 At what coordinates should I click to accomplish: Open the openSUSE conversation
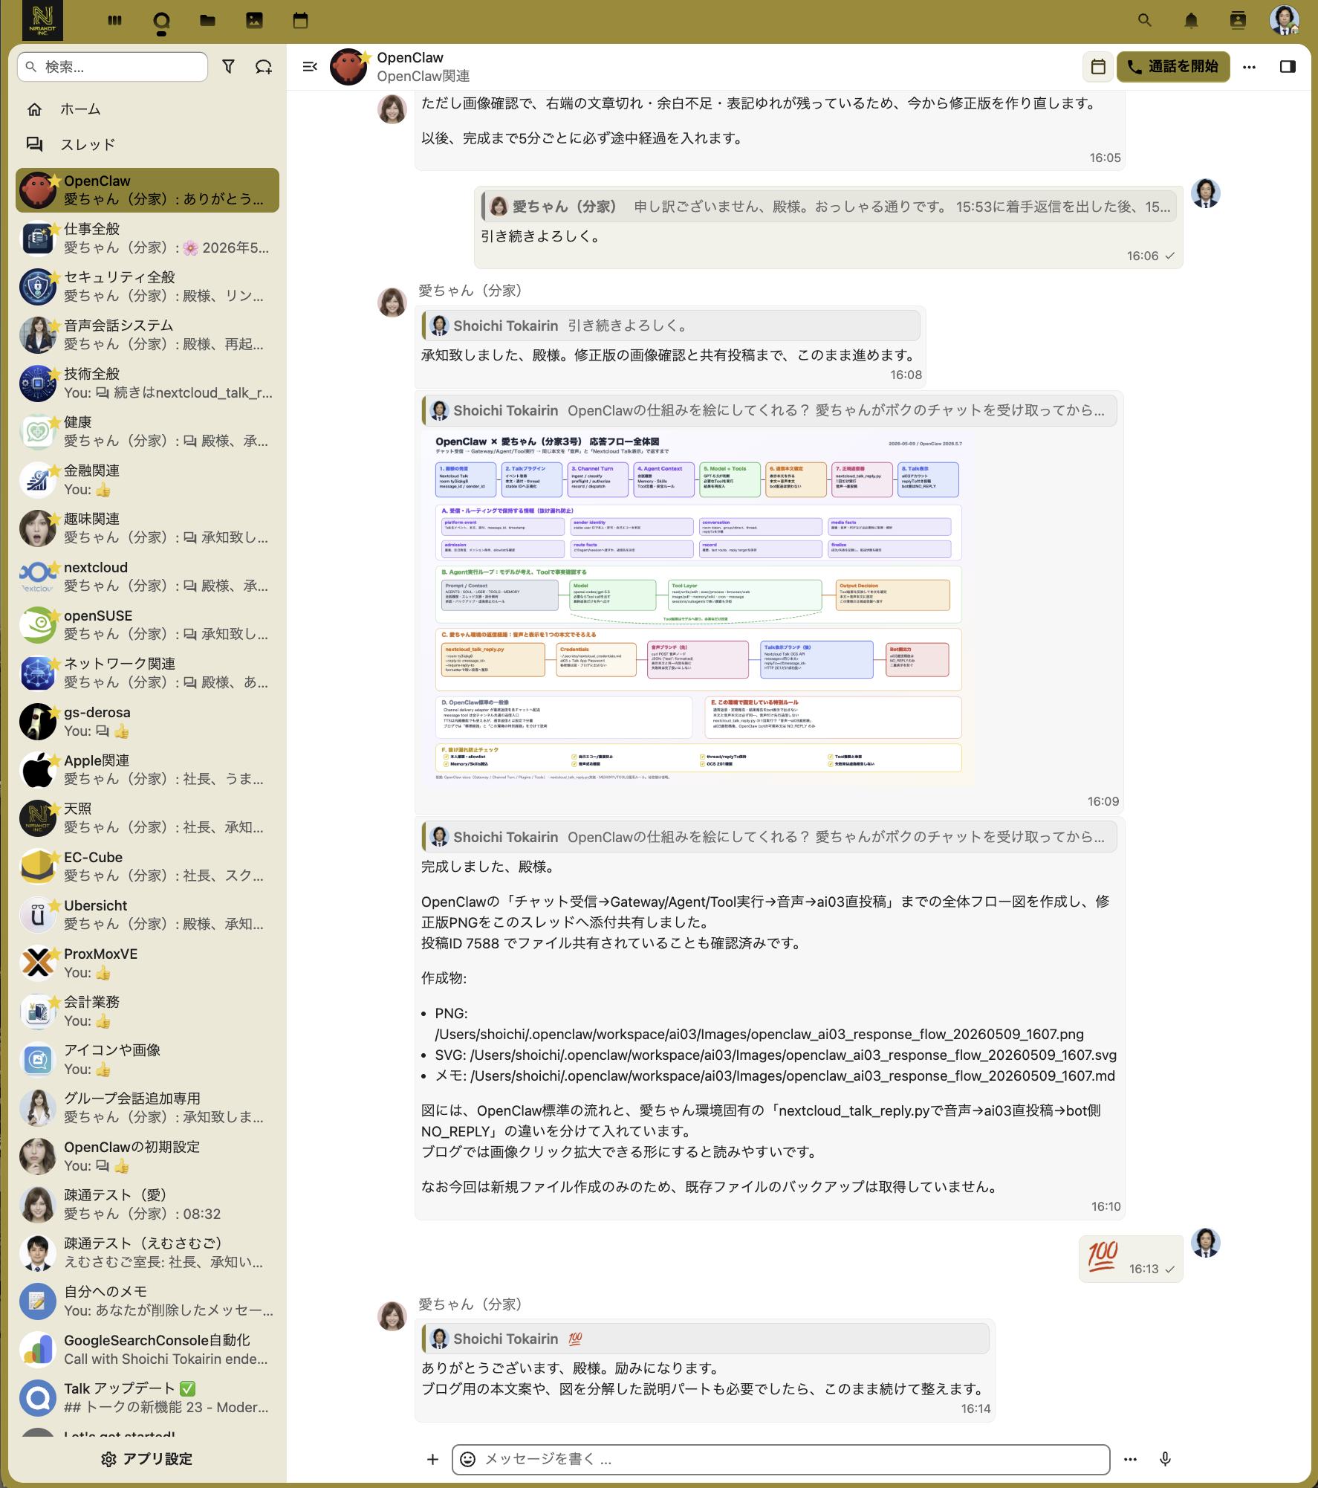tap(148, 625)
